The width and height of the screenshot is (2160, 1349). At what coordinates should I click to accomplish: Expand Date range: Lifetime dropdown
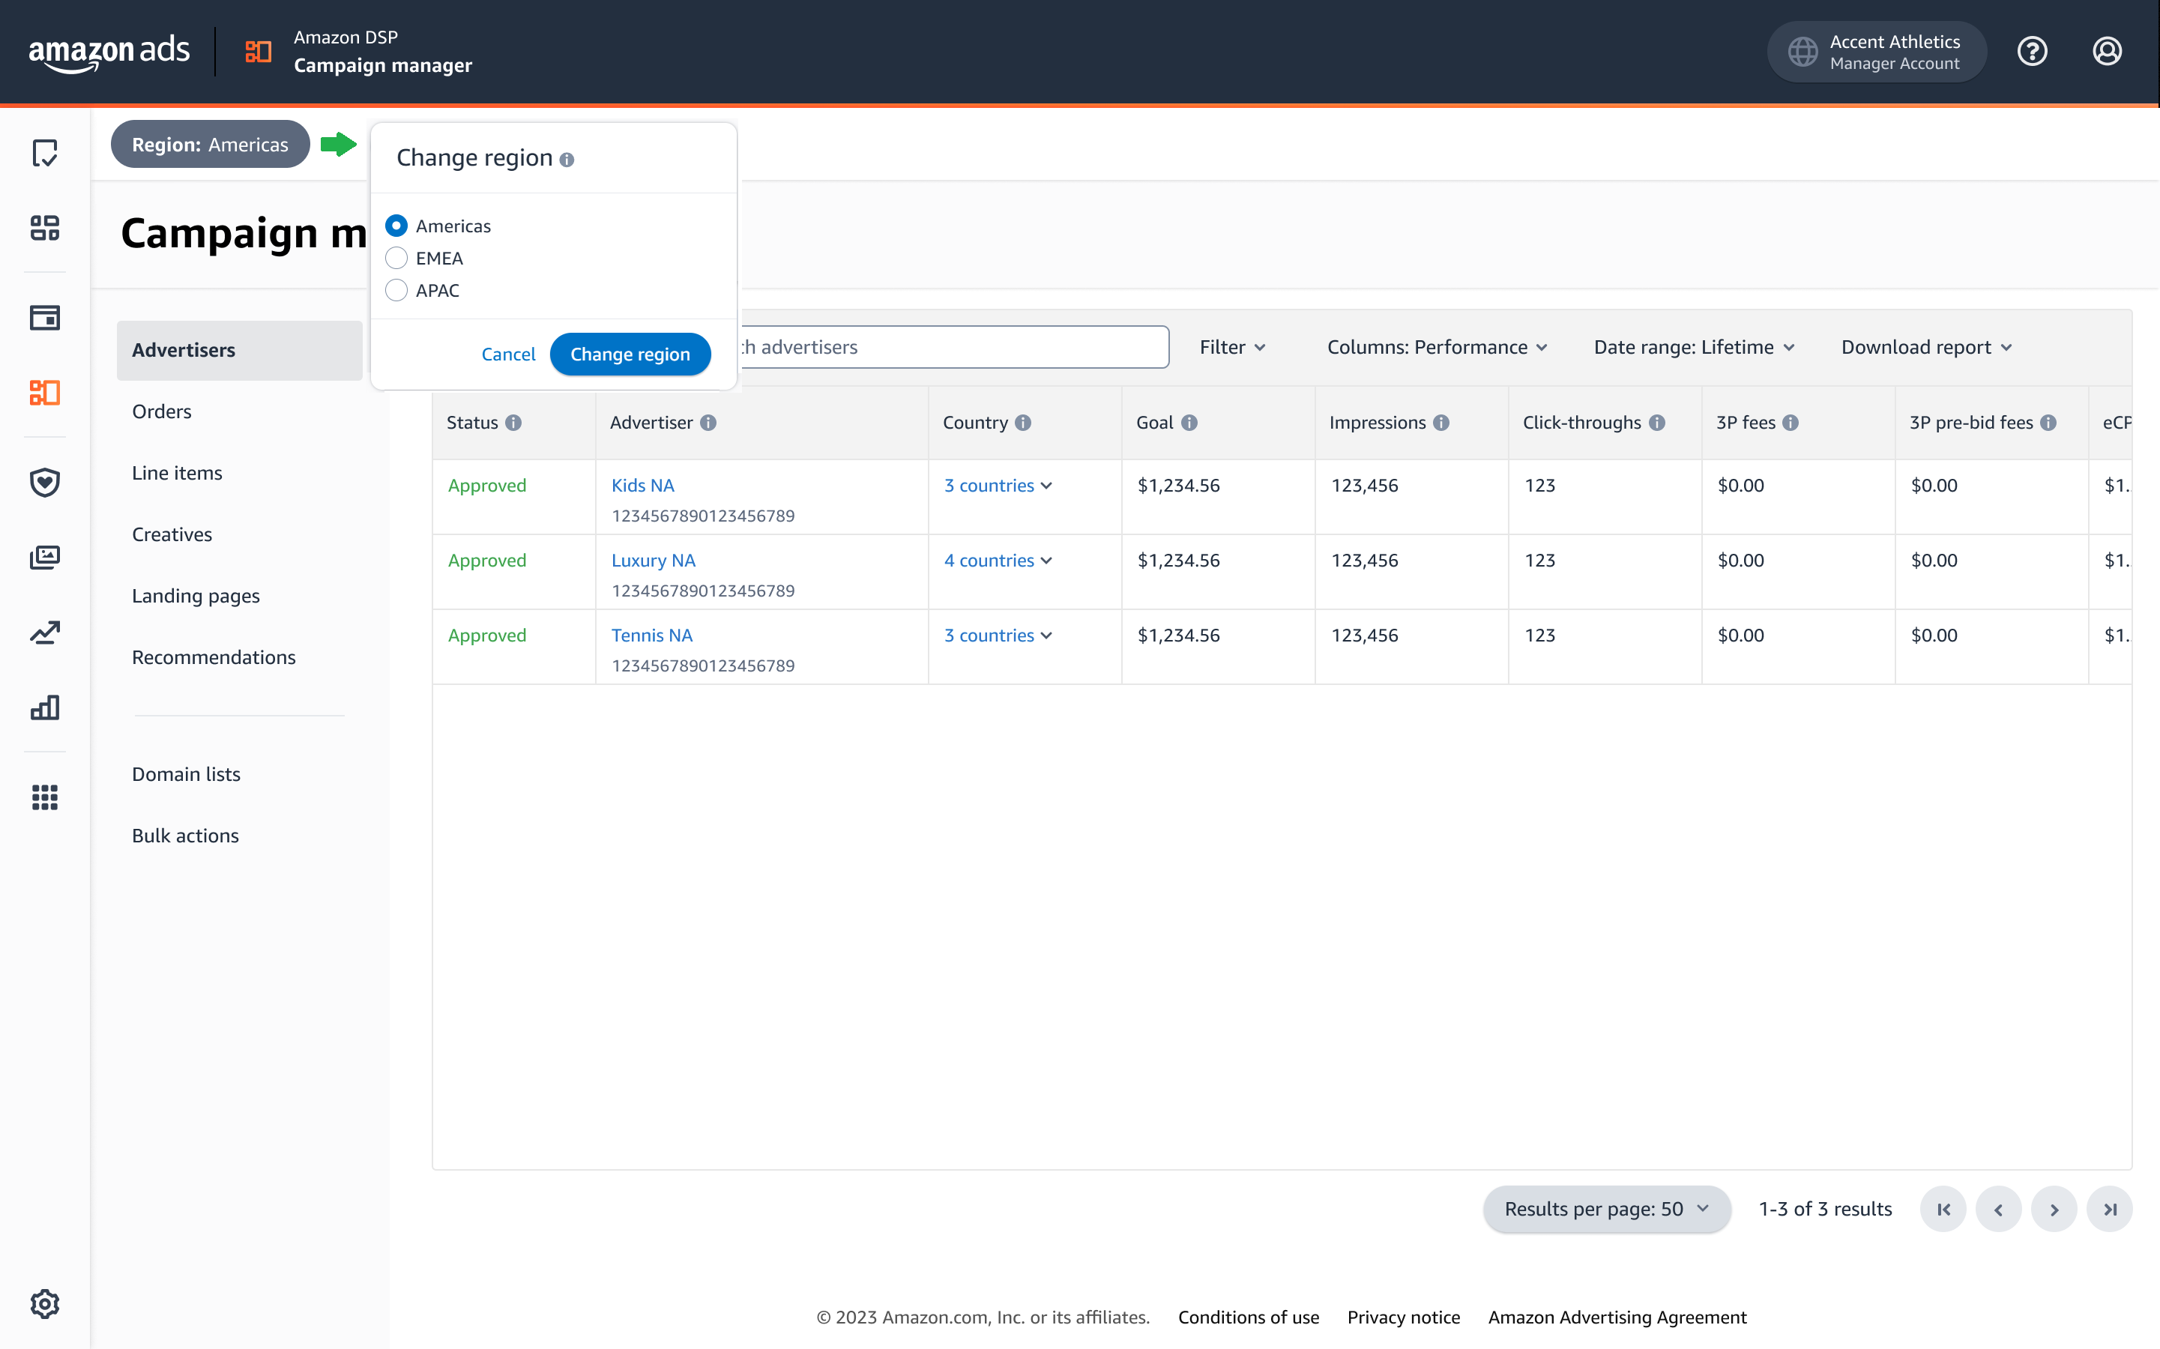[1693, 347]
